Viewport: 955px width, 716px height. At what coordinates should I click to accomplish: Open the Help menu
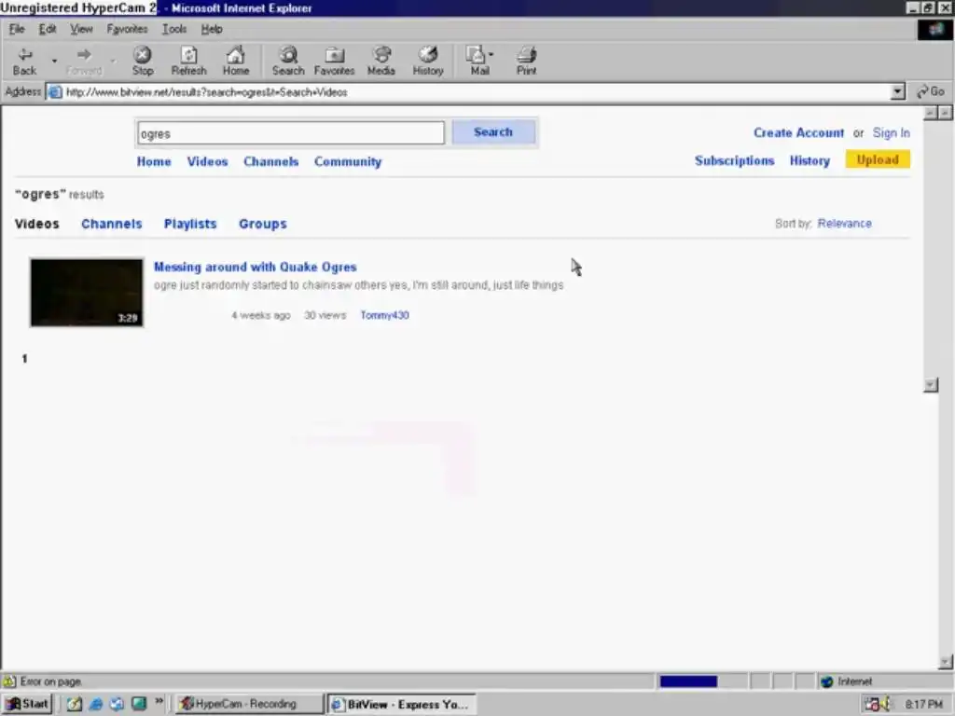tap(212, 29)
